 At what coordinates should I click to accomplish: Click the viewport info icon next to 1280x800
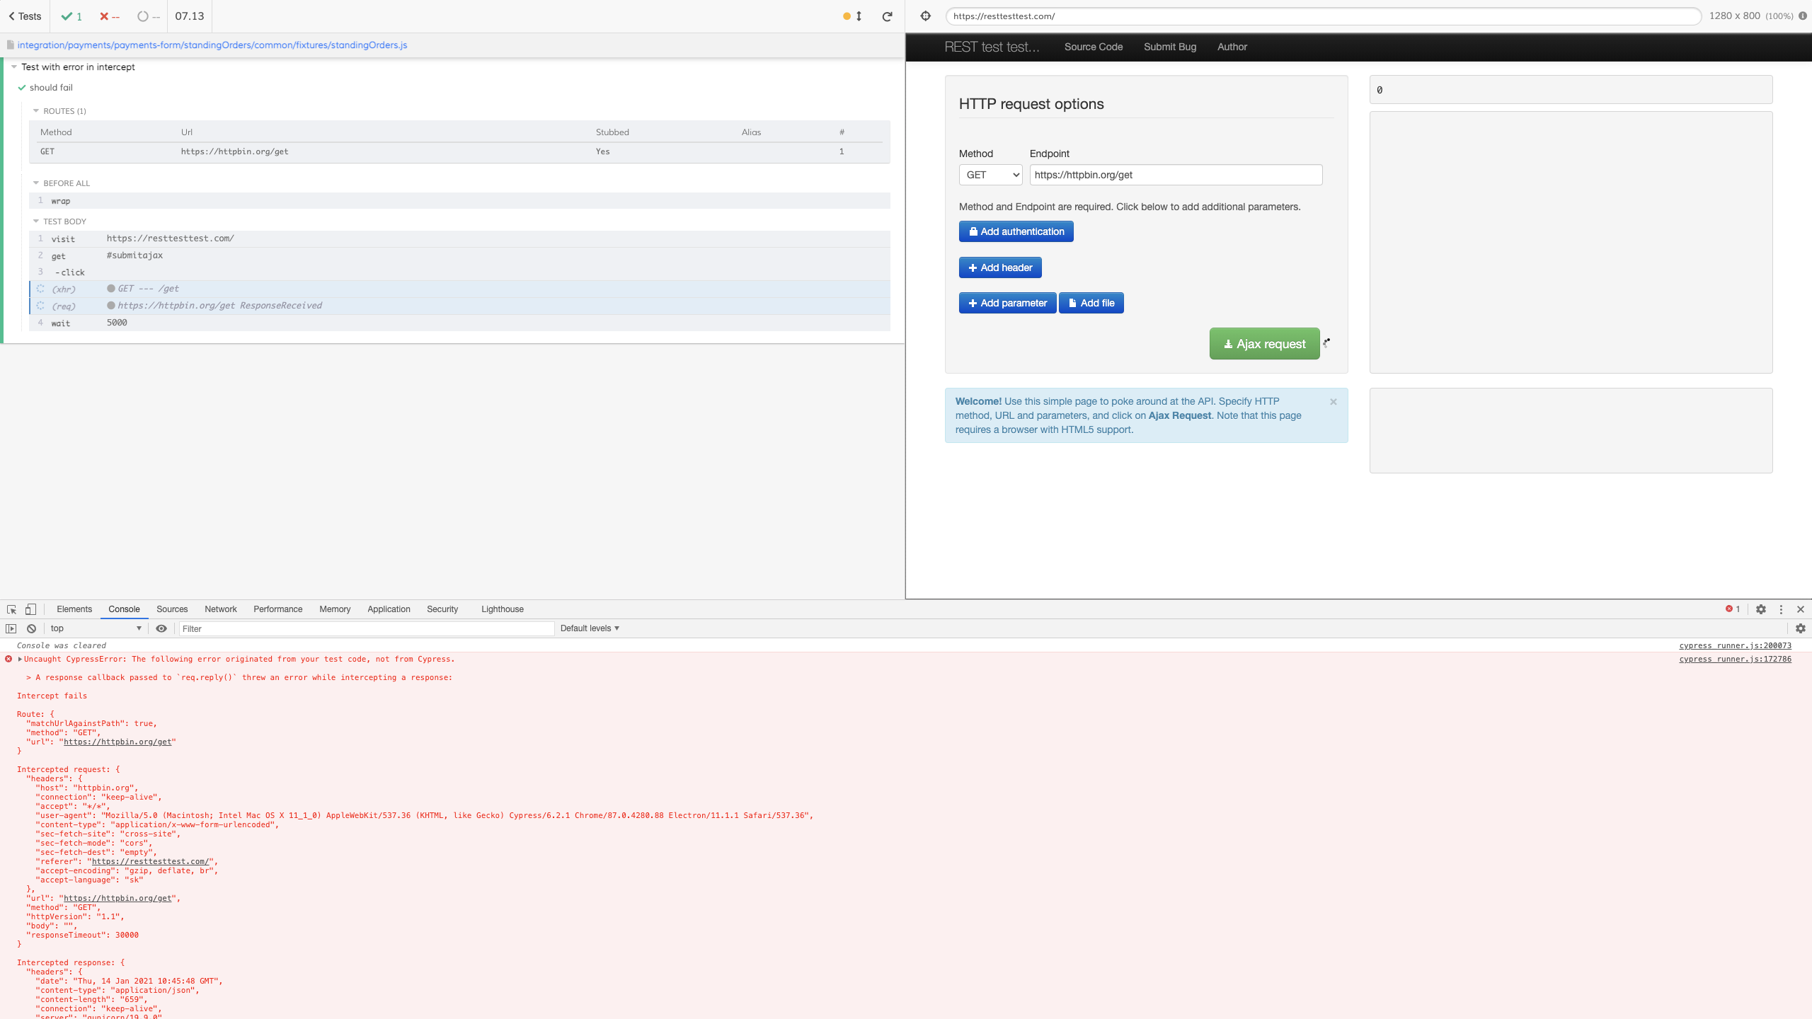point(1802,16)
